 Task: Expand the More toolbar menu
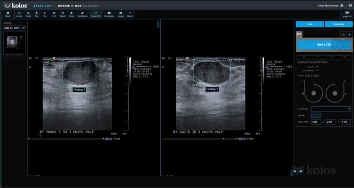tap(130, 14)
